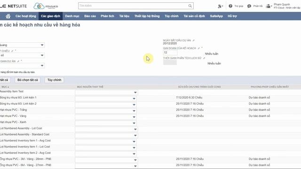Open Báo cáo menu
The width and height of the screenshot is (301, 169).
point(90,16)
